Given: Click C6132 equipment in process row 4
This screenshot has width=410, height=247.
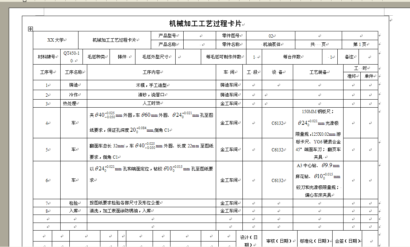Looking at the screenshot, I should 277,123.
